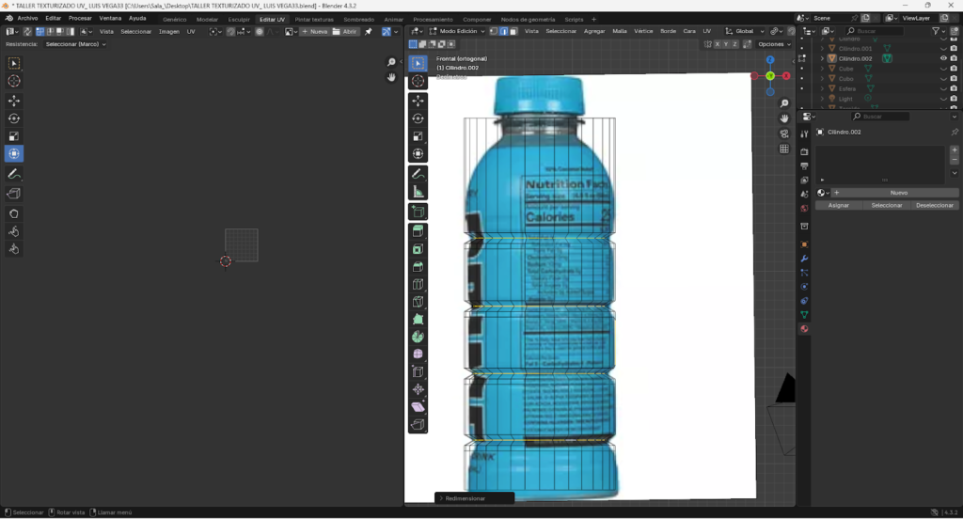Toggle visibility of Cilindro.001 in outliner
This screenshot has height=519, width=963.
(944, 48)
